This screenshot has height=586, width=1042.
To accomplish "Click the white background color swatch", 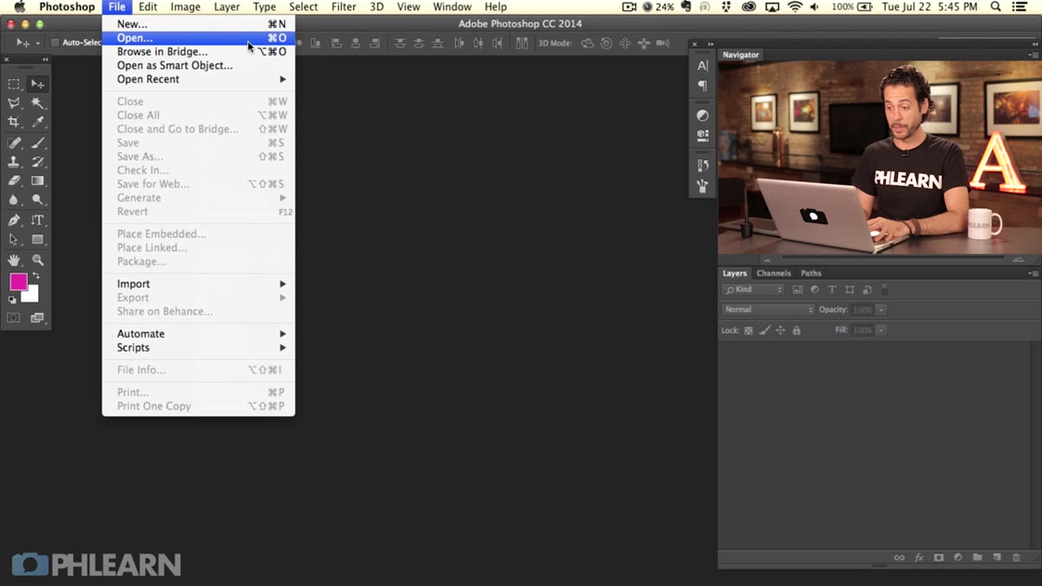I will coord(32,296).
